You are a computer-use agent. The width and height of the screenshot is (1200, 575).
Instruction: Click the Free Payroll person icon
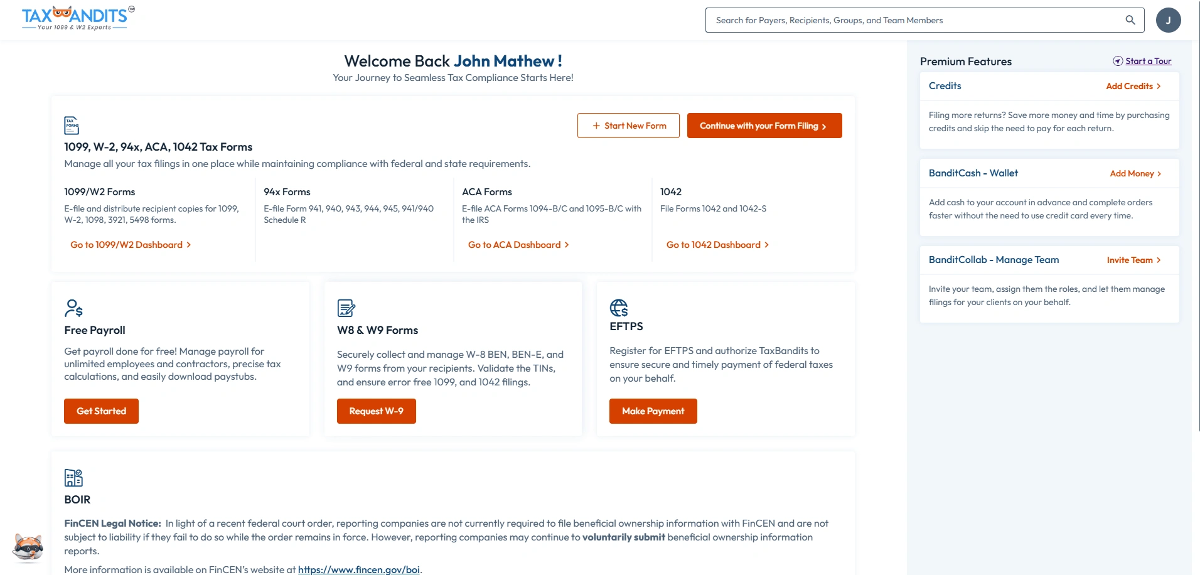coord(73,308)
